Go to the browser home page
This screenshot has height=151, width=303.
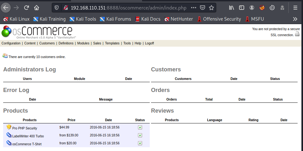point(37,8)
